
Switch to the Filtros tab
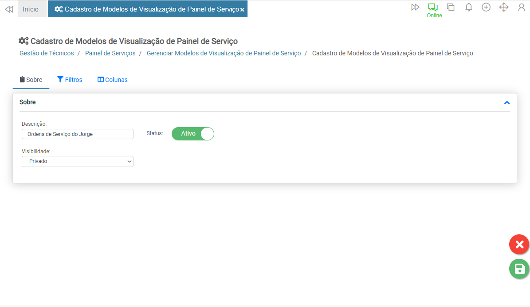(x=70, y=80)
